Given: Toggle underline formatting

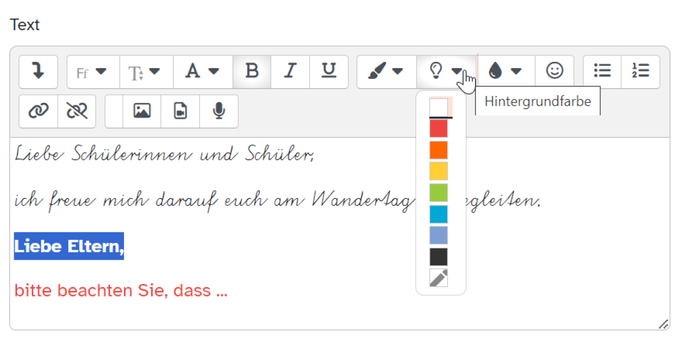Looking at the screenshot, I should pos(328,72).
